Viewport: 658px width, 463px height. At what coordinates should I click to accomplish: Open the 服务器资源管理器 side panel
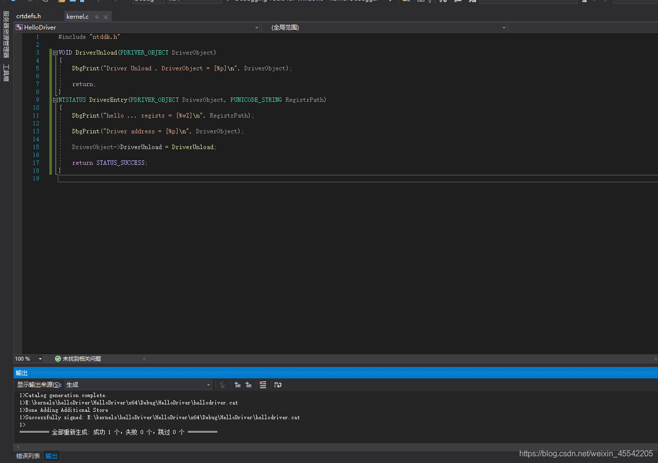point(6,34)
